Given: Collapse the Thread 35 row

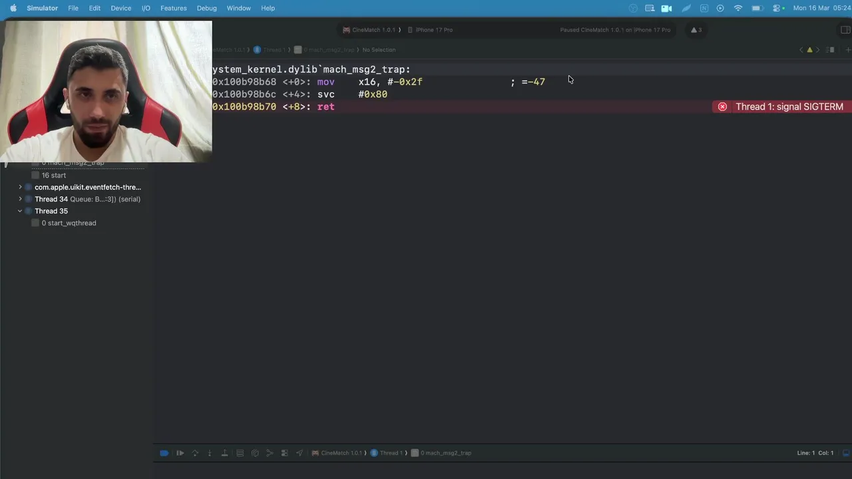Looking at the screenshot, I should tap(20, 211).
